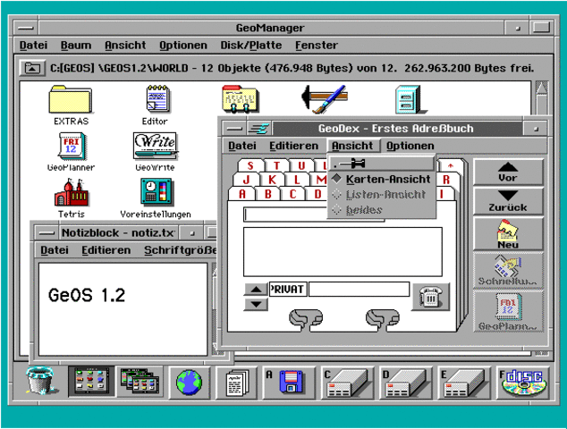
Task: Select hard drive E
Action: 464,383
